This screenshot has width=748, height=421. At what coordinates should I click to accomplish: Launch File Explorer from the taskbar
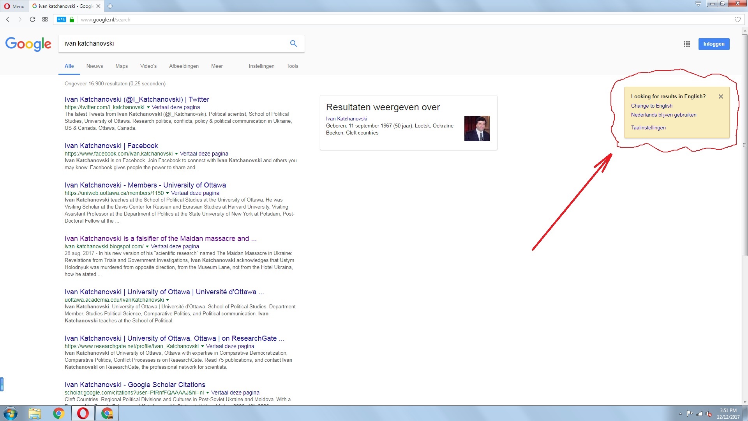point(35,413)
